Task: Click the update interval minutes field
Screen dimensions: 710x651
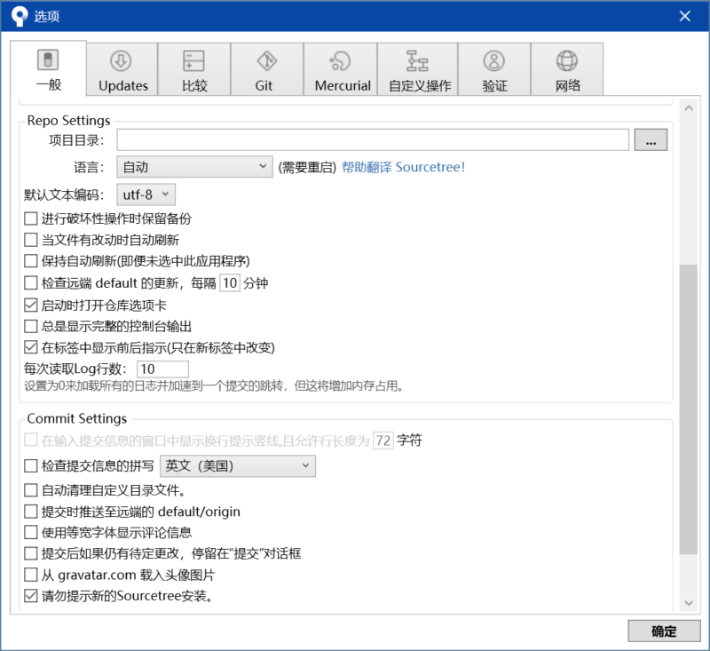Action: [230, 283]
